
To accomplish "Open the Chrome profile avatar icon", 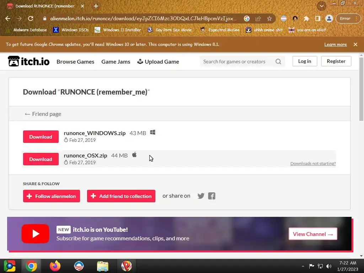I will [x=329, y=18].
